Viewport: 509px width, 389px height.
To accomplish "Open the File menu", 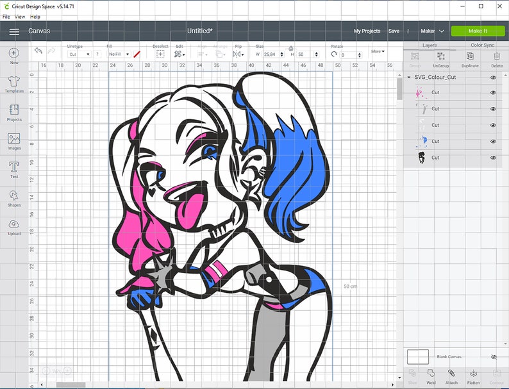I will click(6, 17).
